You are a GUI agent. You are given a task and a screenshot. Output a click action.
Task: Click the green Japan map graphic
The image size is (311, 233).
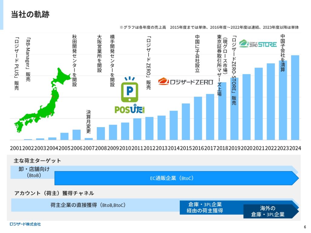(43, 100)
